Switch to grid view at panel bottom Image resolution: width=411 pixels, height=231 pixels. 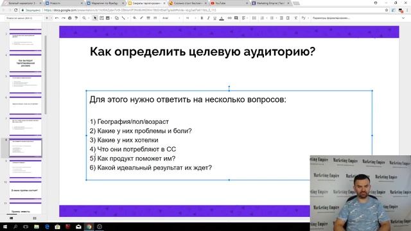click(x=35, y=218)
